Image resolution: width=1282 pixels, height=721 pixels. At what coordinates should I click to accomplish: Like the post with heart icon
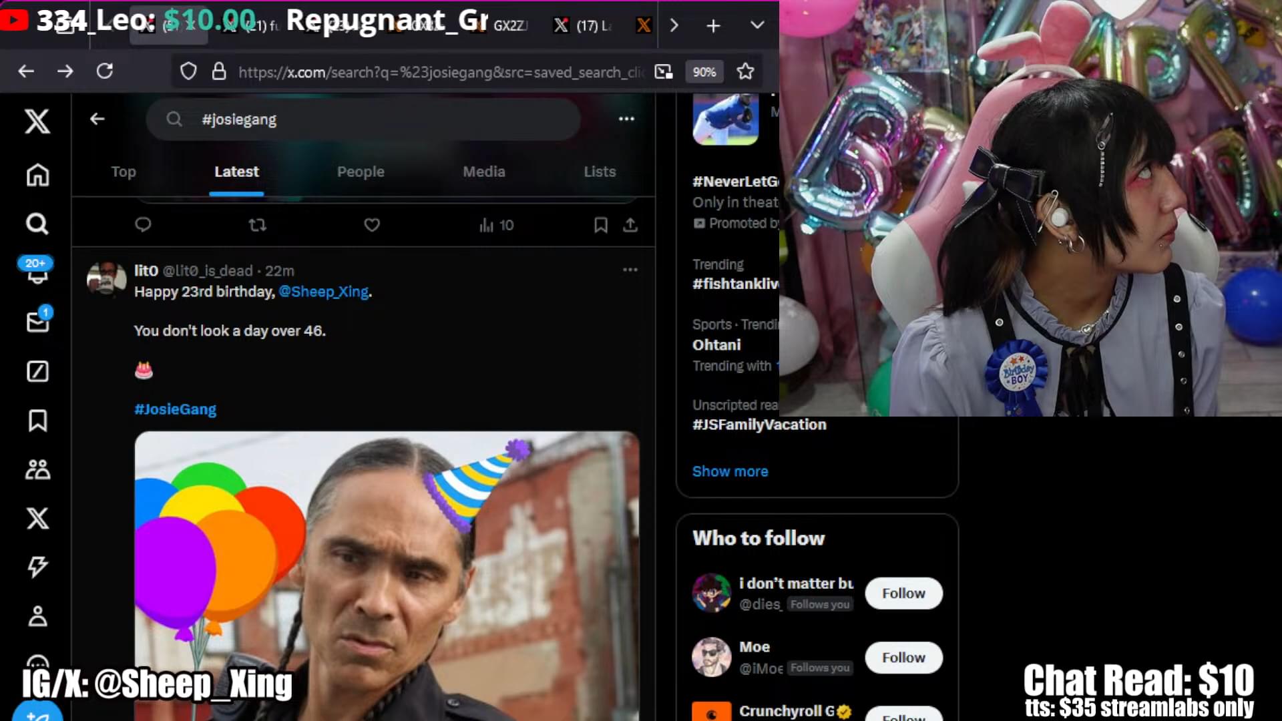point(372,225)
